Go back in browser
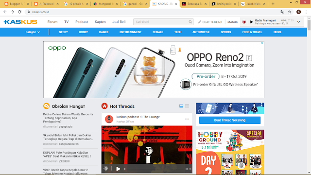This screenshot has width=311, height=175. tap(5, 12)
